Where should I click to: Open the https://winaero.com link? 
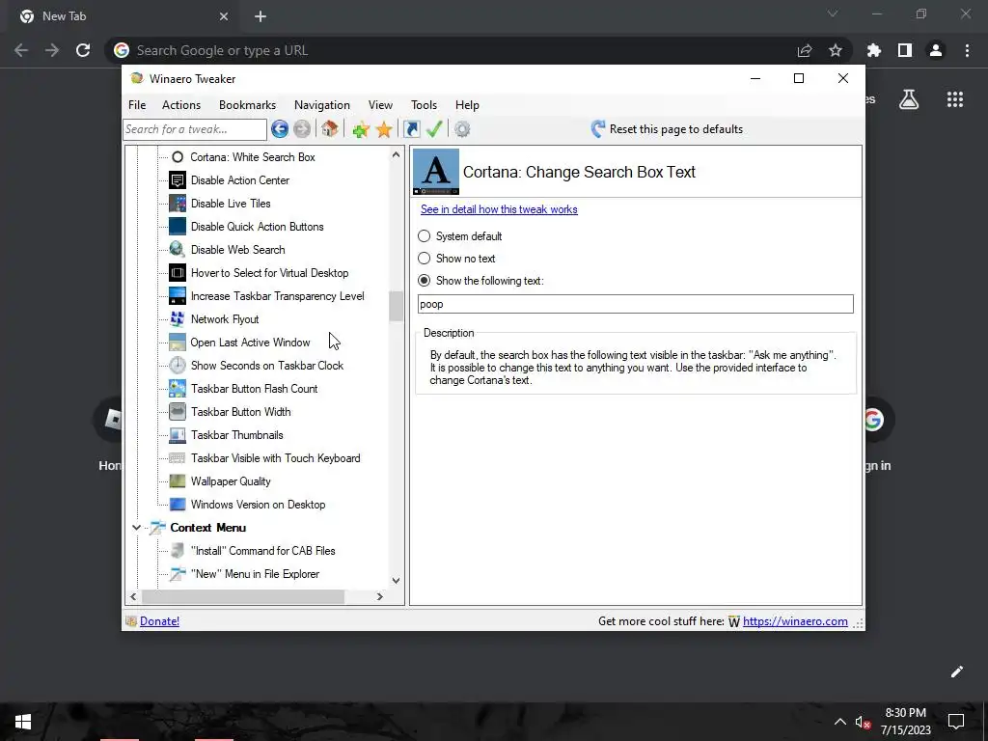click(795, 621)
